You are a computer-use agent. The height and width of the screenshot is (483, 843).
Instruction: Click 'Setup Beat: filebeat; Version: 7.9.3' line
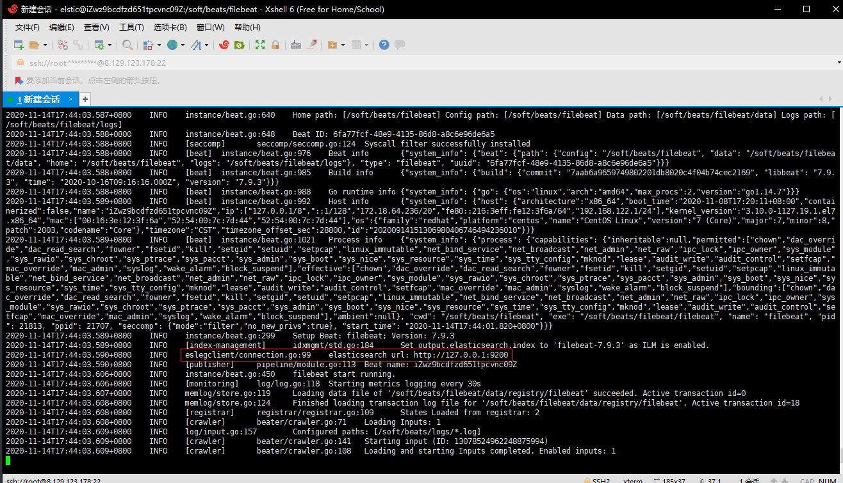point(373,336)
